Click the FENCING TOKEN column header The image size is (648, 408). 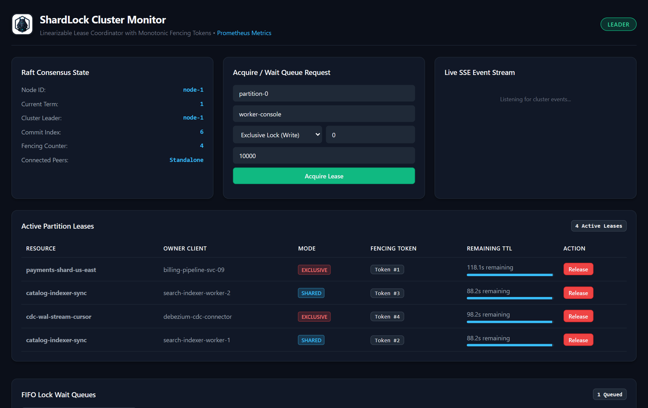[x=393, y=249]
